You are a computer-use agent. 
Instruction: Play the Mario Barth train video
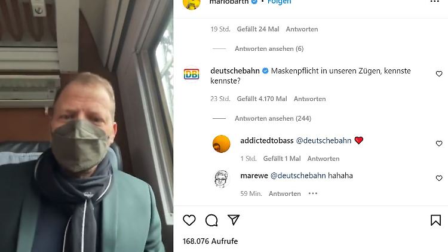(86, 126)
